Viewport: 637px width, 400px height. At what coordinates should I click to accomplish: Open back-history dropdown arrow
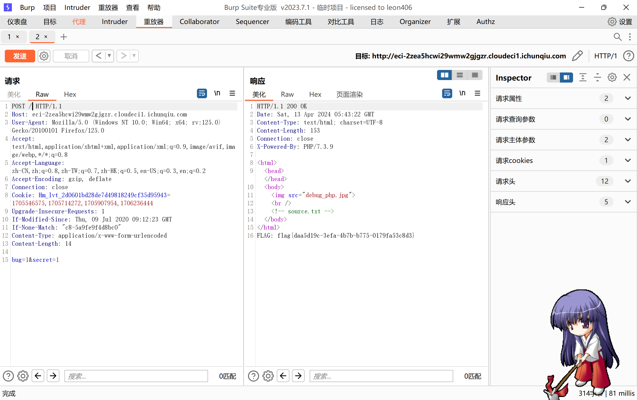(109, 56)
